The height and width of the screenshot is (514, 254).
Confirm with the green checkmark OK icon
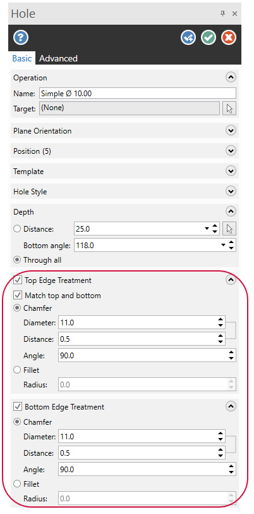pos(209,38)
